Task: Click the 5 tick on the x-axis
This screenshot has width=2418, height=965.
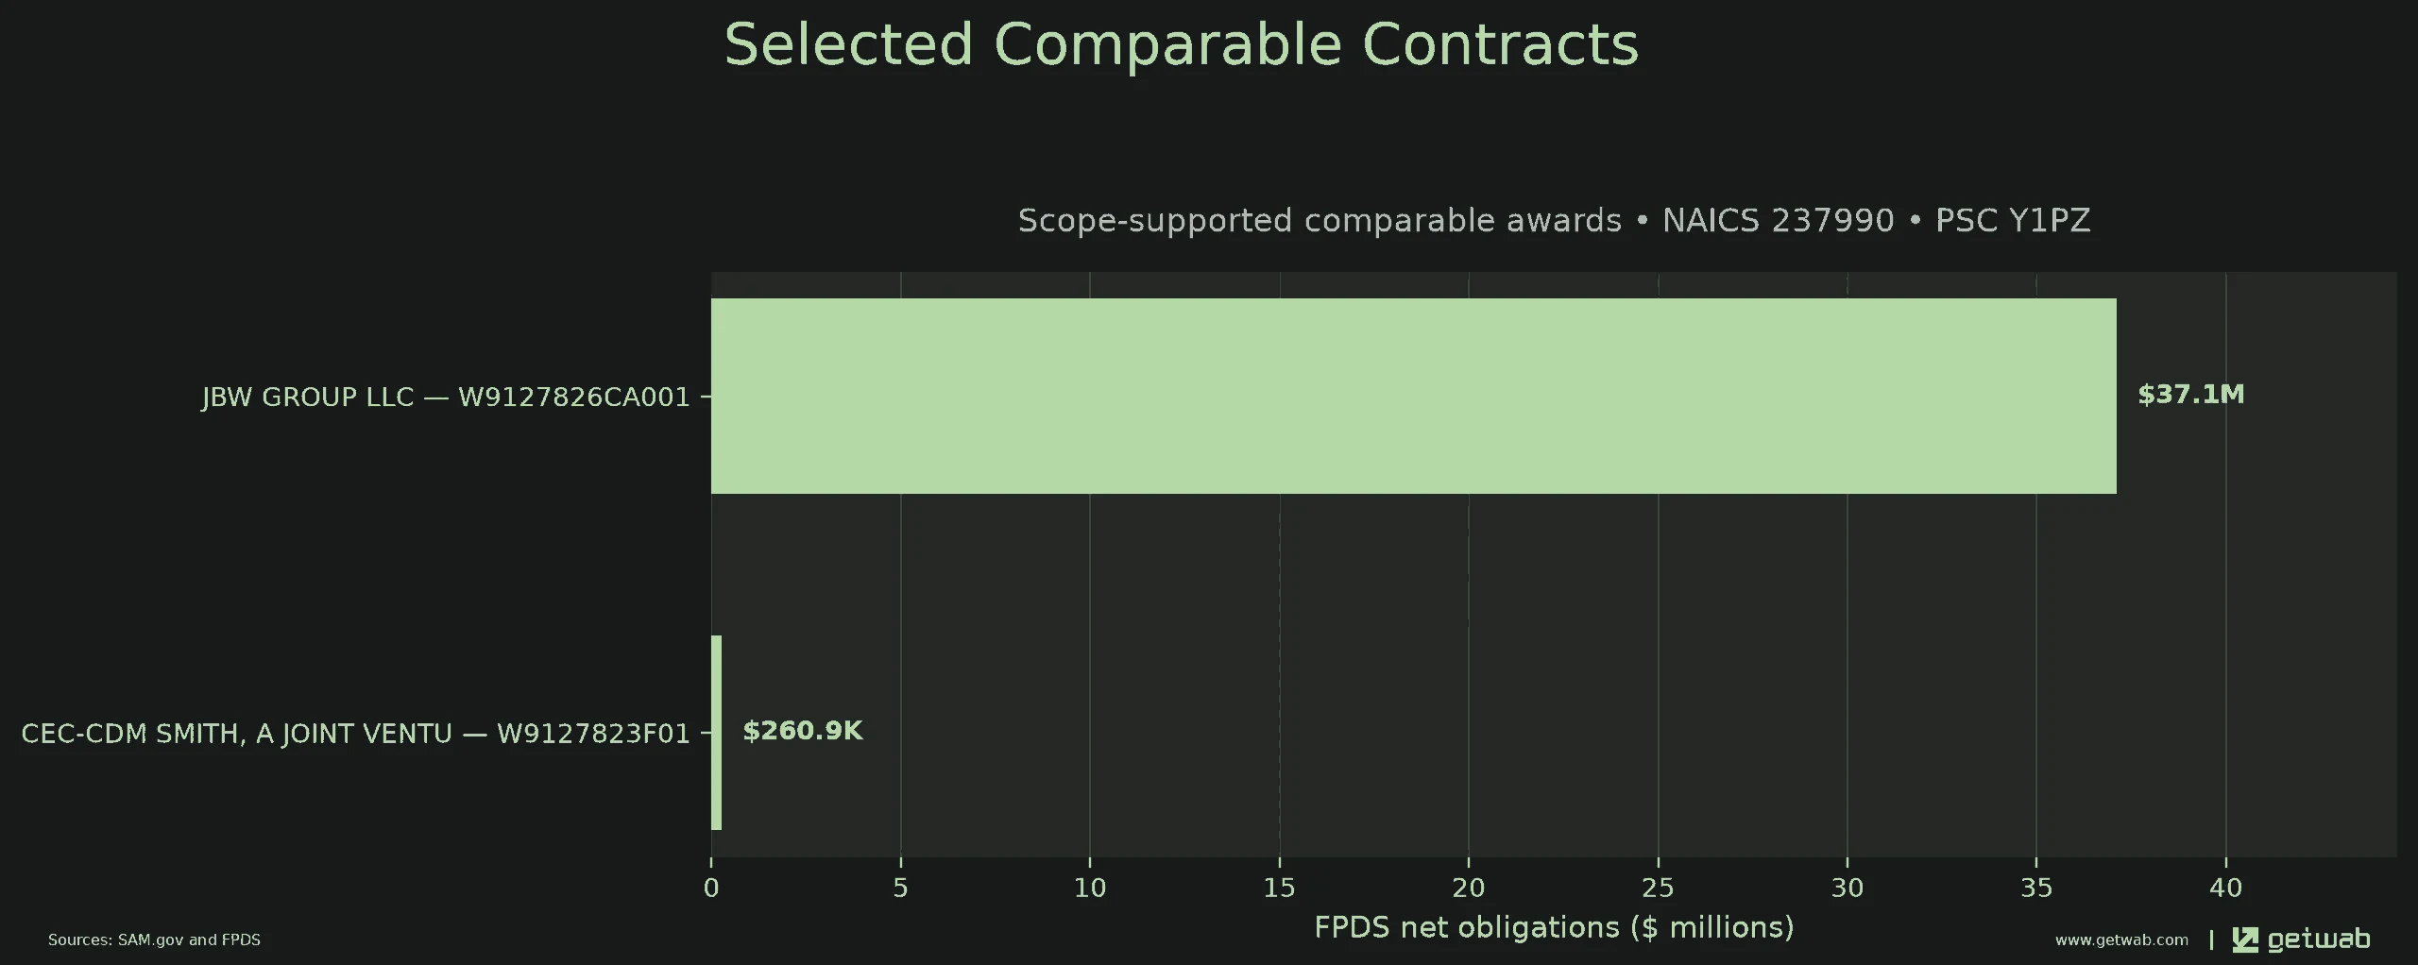Action: [x=900, y=888]
